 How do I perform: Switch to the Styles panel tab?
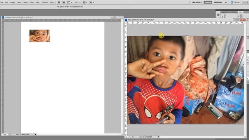(234, 12)
